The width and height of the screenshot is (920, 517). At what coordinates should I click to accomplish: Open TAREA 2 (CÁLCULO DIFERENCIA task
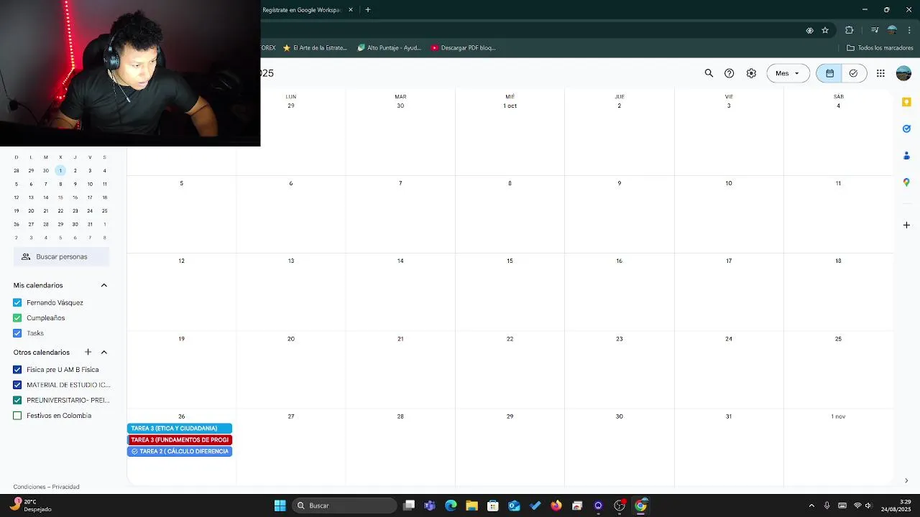(180, 451)
